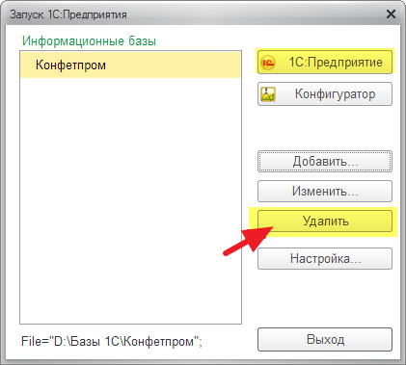
Task: Click Удалить to remove the infobase
Action: pyautogui.click(x=325, y=222)
